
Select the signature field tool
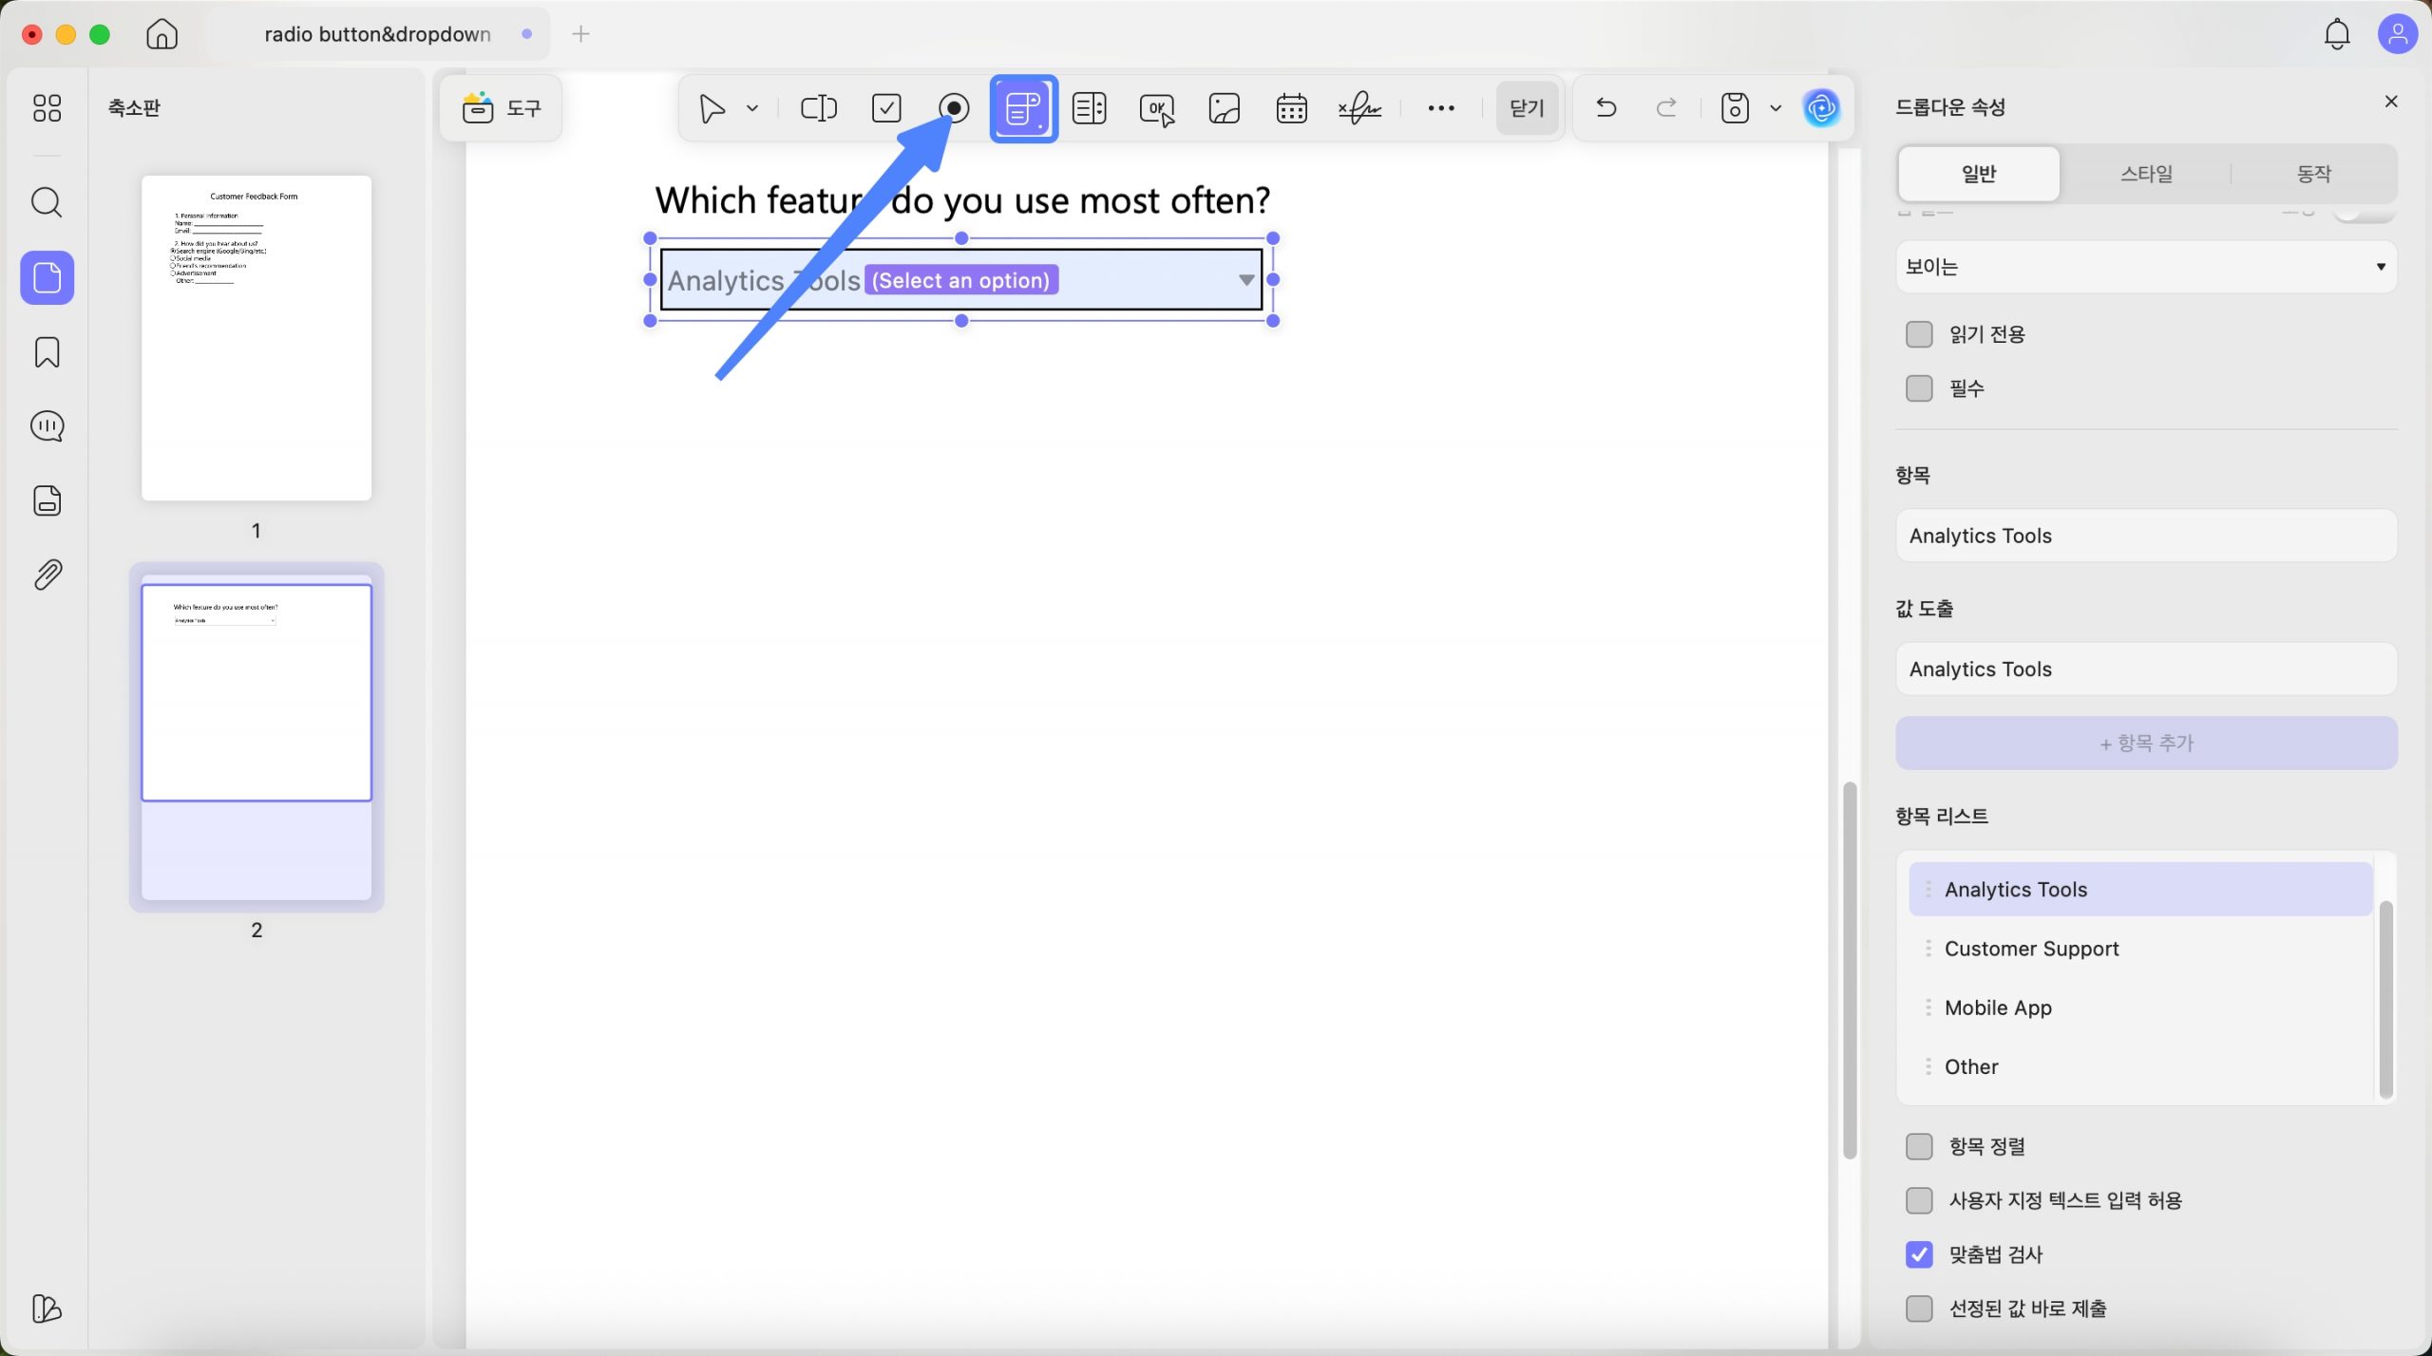tap(1359, 108)
